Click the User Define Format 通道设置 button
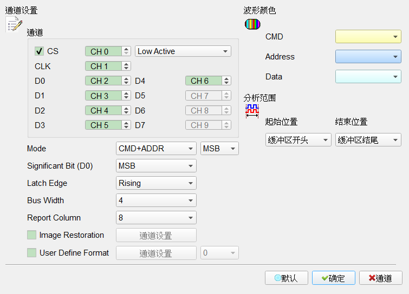Screen dimensions: 409x294 156,253
